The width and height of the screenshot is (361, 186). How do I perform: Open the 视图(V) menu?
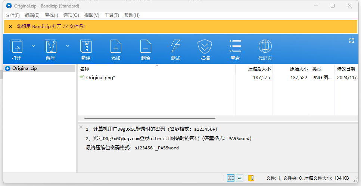coord(91,15)
